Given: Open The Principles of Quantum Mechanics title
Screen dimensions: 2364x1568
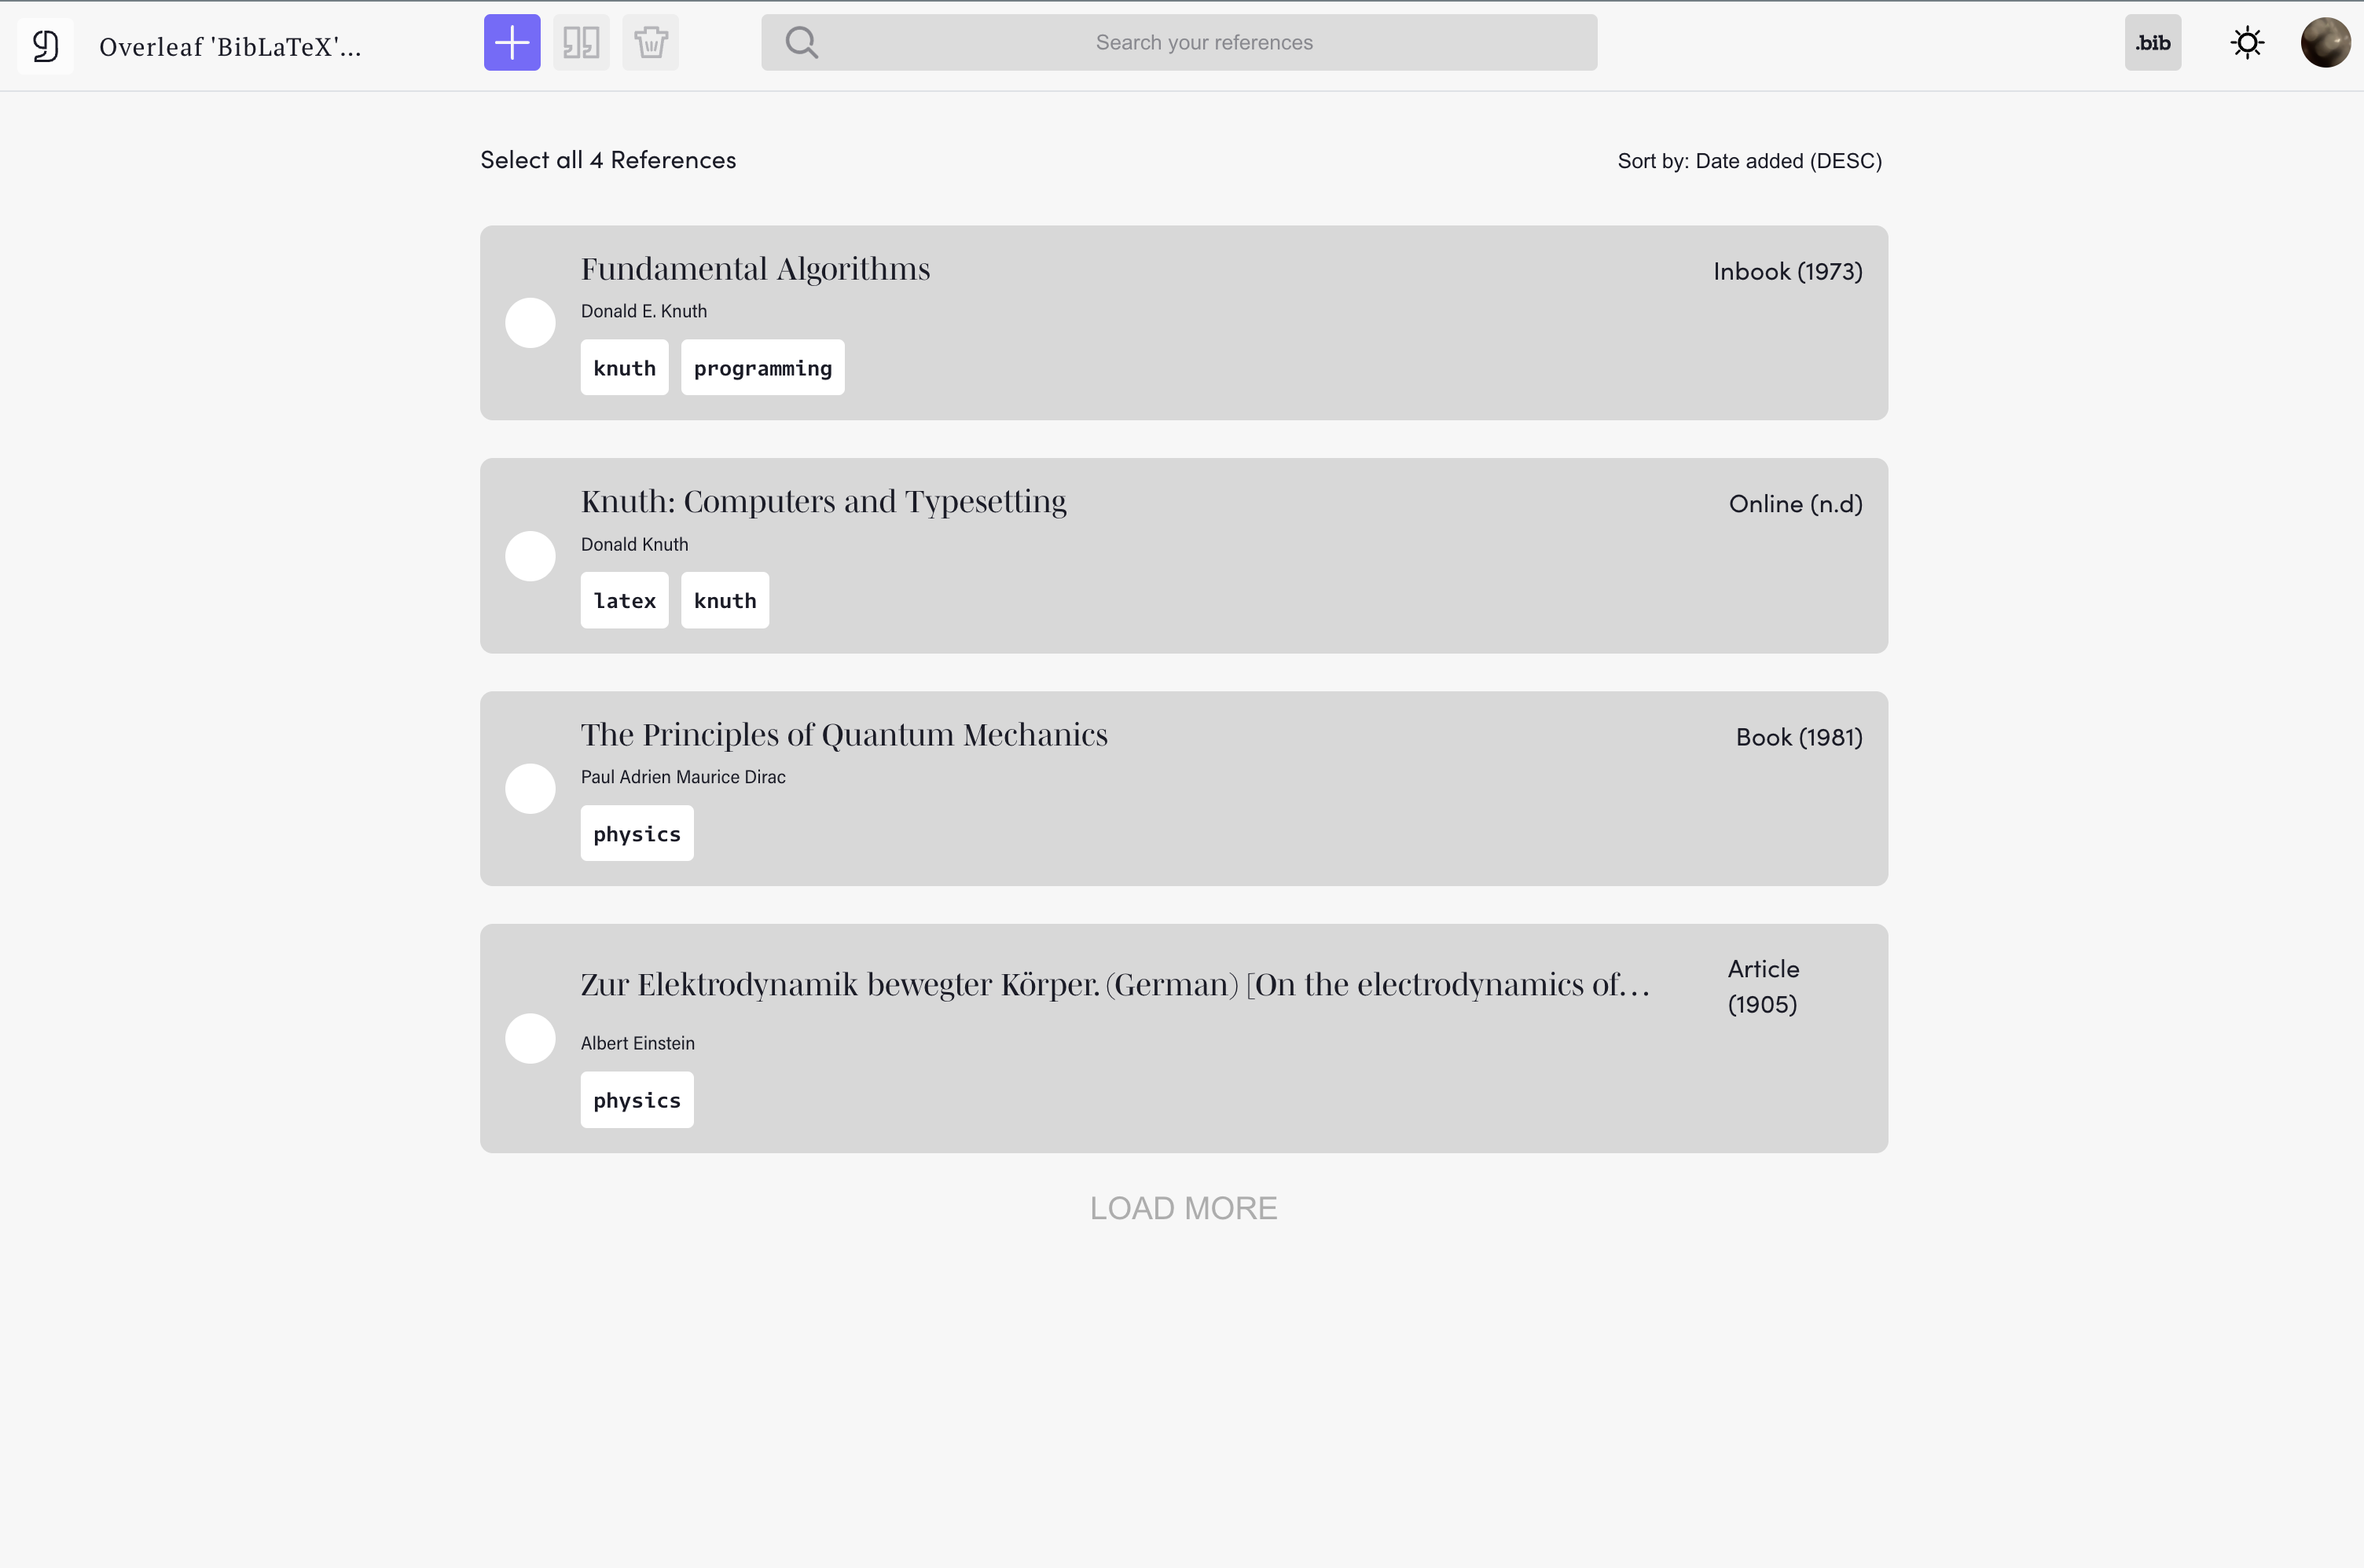Looking at the screenshot, I should click(843, 735).
